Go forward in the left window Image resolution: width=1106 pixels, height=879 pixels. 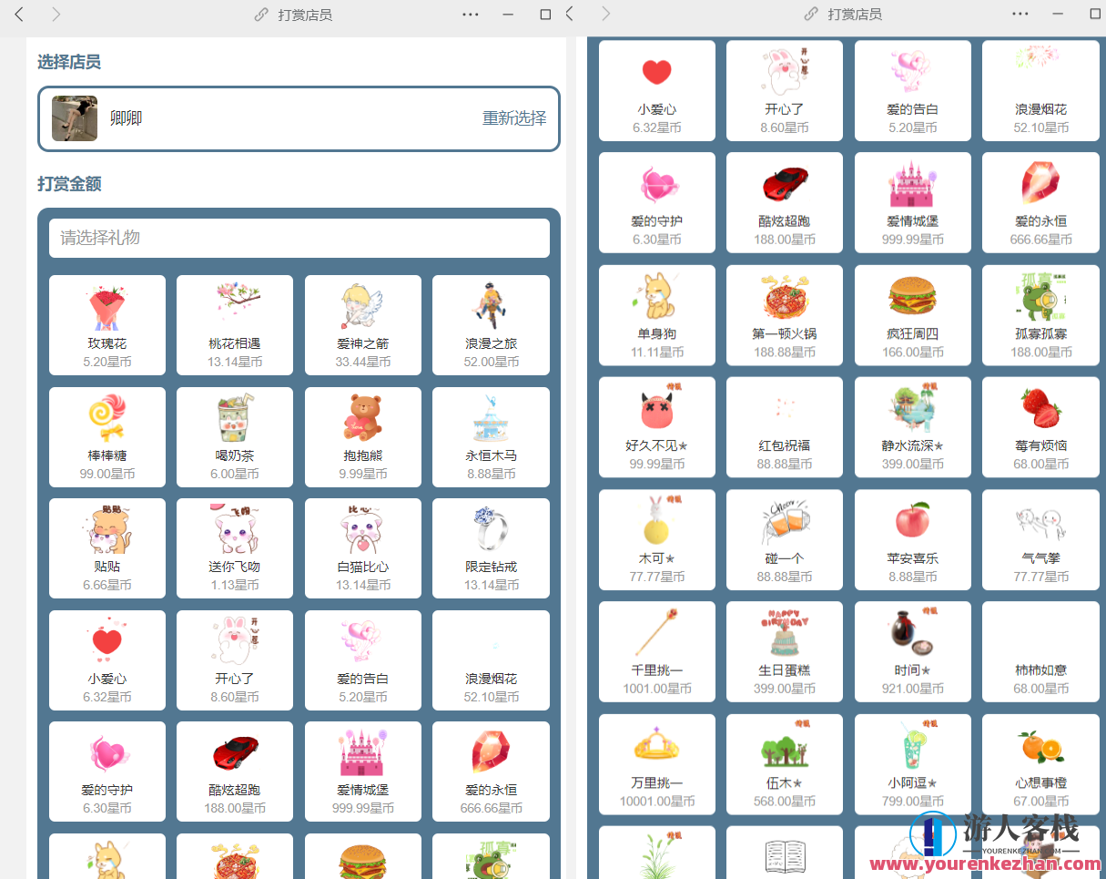56,14
